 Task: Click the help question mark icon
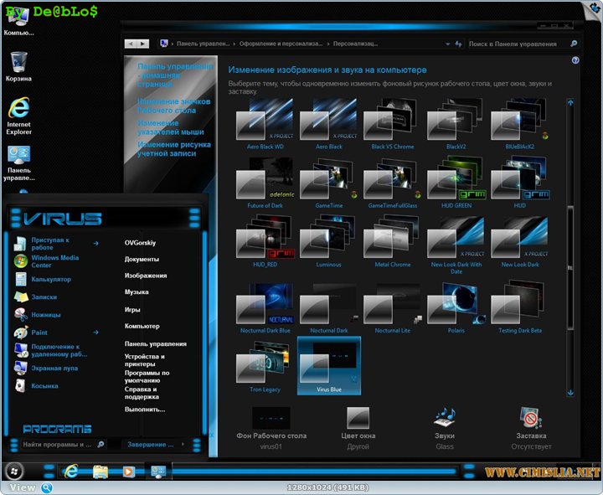[x=575, y=60]
